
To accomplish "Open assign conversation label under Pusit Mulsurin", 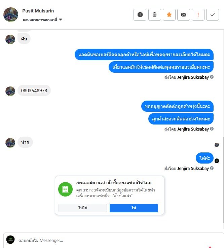I will [40, 20].
